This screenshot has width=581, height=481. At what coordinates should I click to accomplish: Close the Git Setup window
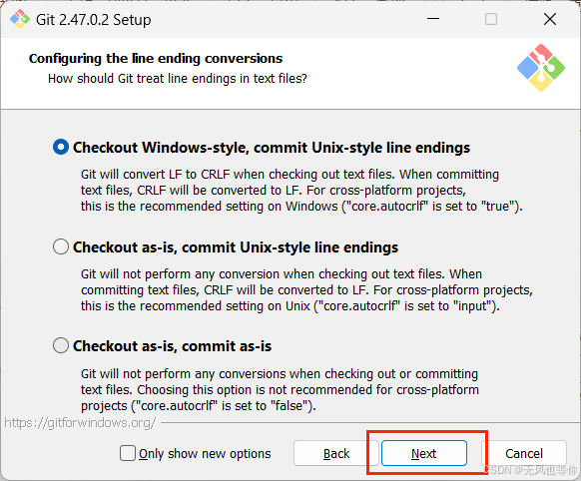pos(550,19)
